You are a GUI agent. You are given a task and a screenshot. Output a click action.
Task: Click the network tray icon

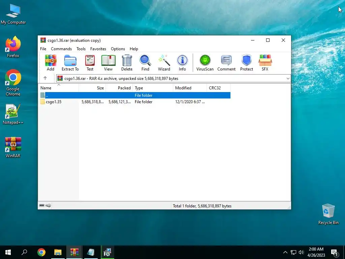[x=293, y=252]
